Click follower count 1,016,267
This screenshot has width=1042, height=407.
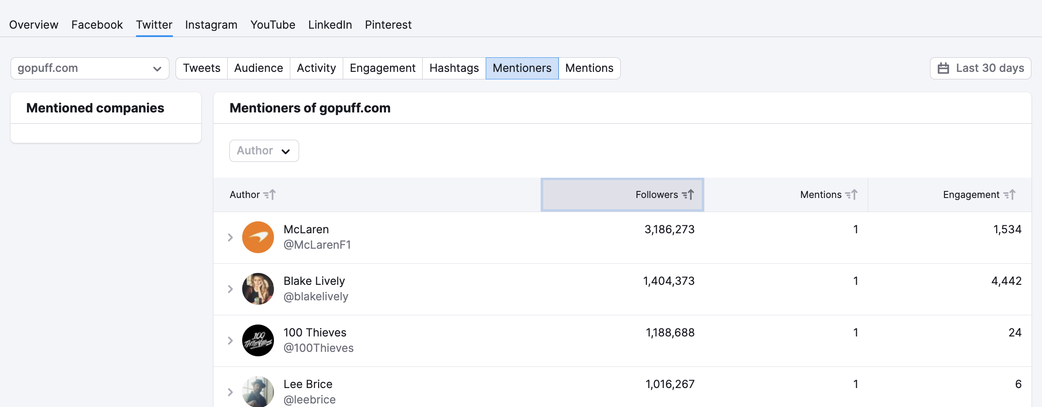[670, 384]
